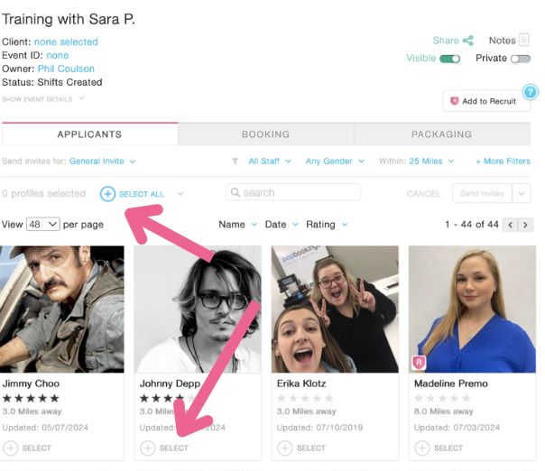Screen dimensions: 545x471
Task: Click the Select All plus icon
Action: coord(108,194)
